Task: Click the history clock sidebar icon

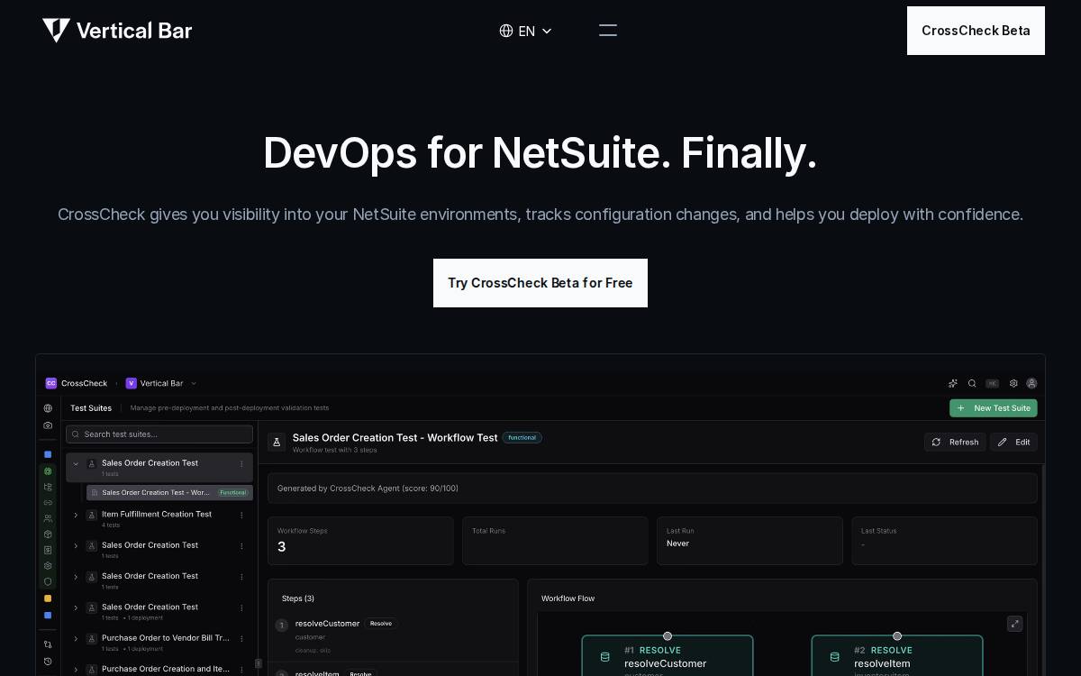Action: [48, 662]
